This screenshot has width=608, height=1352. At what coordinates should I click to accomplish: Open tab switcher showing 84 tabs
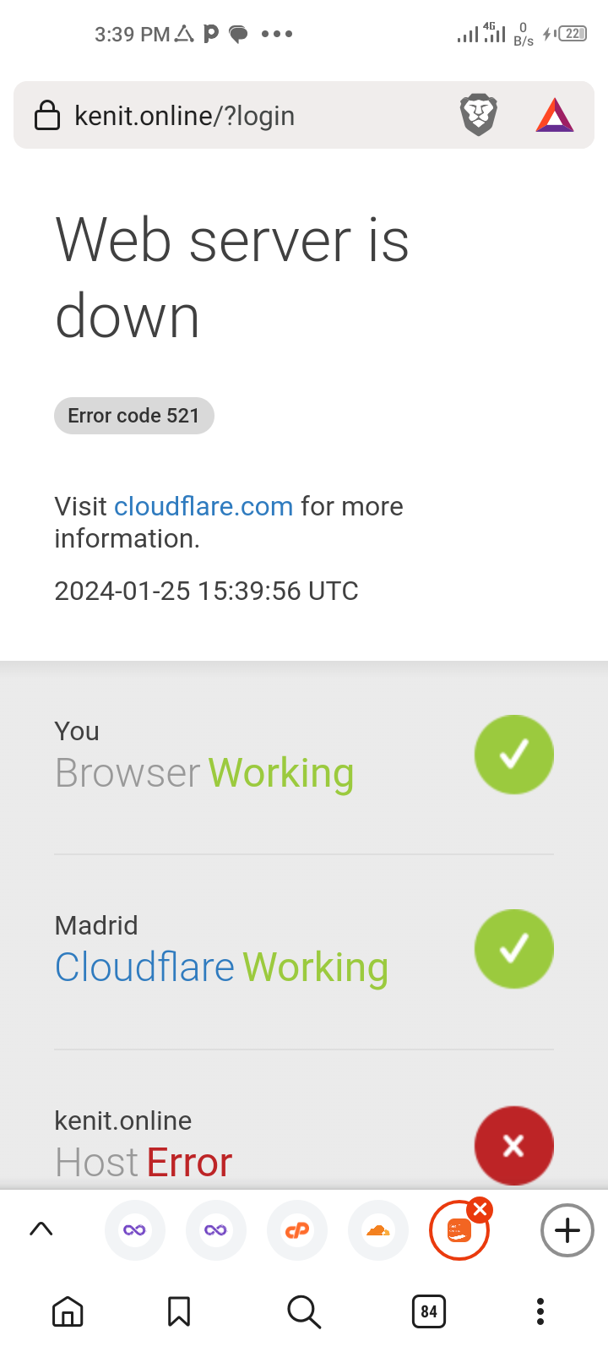coord(429,1311)
